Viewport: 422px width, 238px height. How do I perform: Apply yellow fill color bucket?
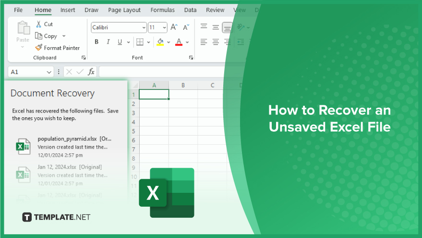[160, 42]
